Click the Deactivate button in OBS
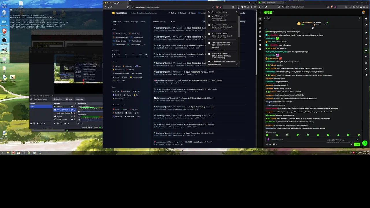 pos(80,99)
